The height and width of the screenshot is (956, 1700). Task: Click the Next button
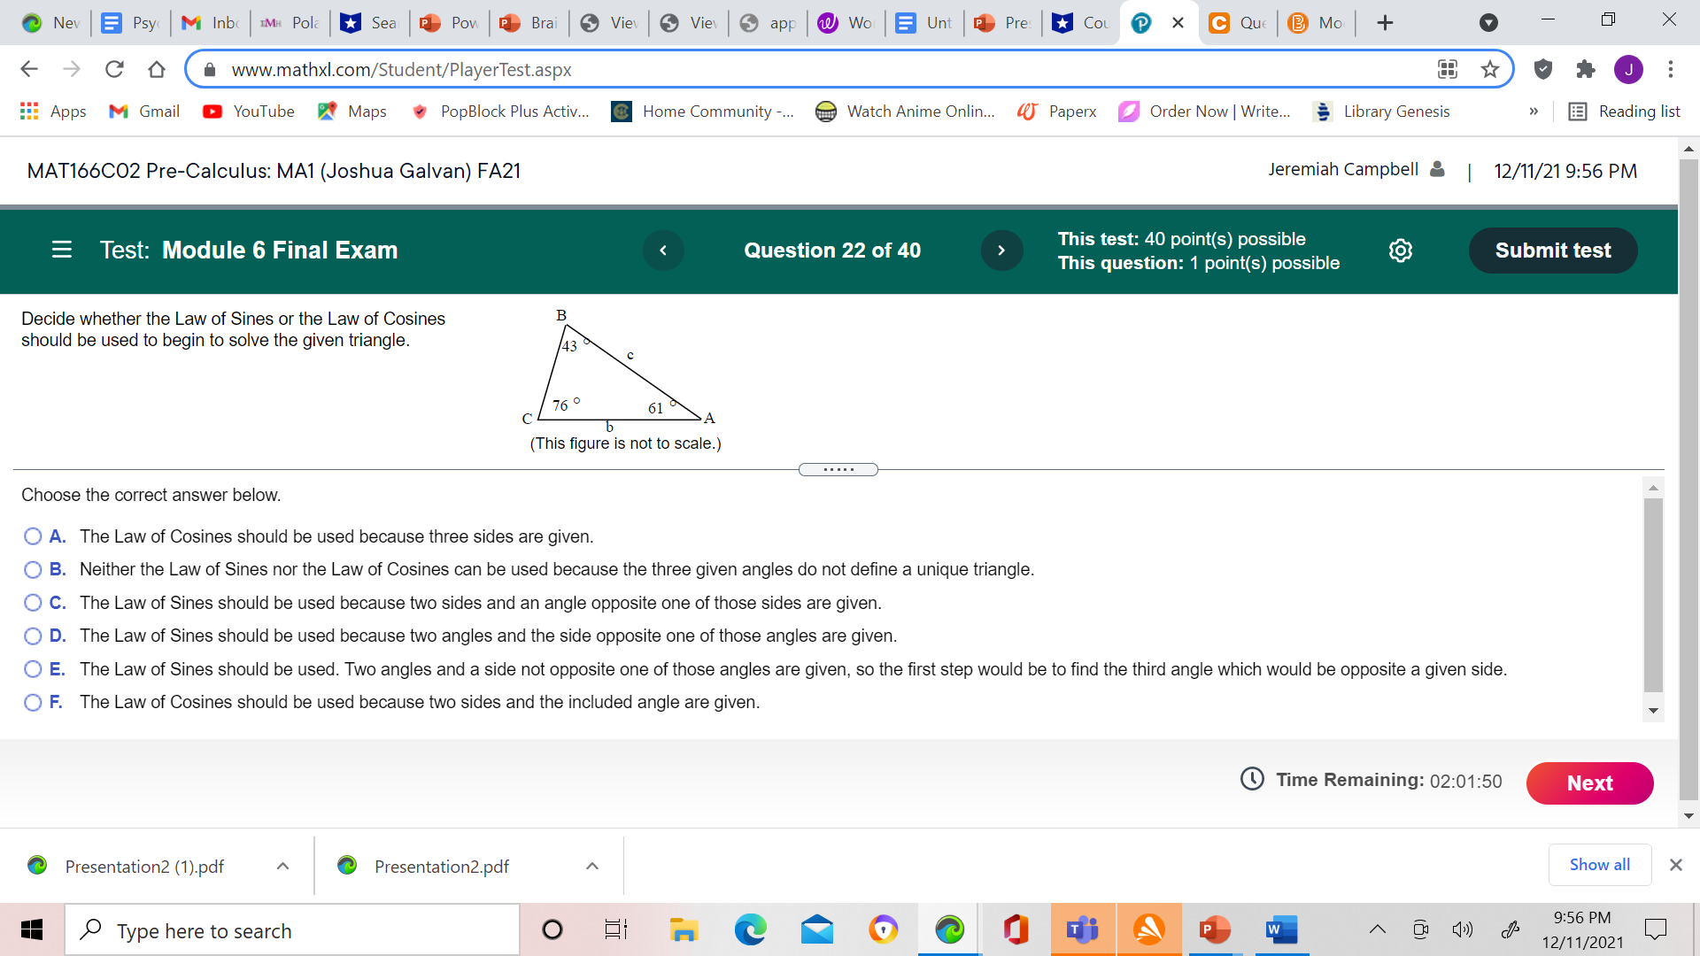[1589, 783]
